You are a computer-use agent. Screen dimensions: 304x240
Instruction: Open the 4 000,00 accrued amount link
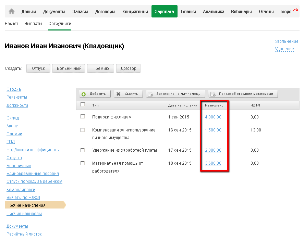[x=213, y=117]
